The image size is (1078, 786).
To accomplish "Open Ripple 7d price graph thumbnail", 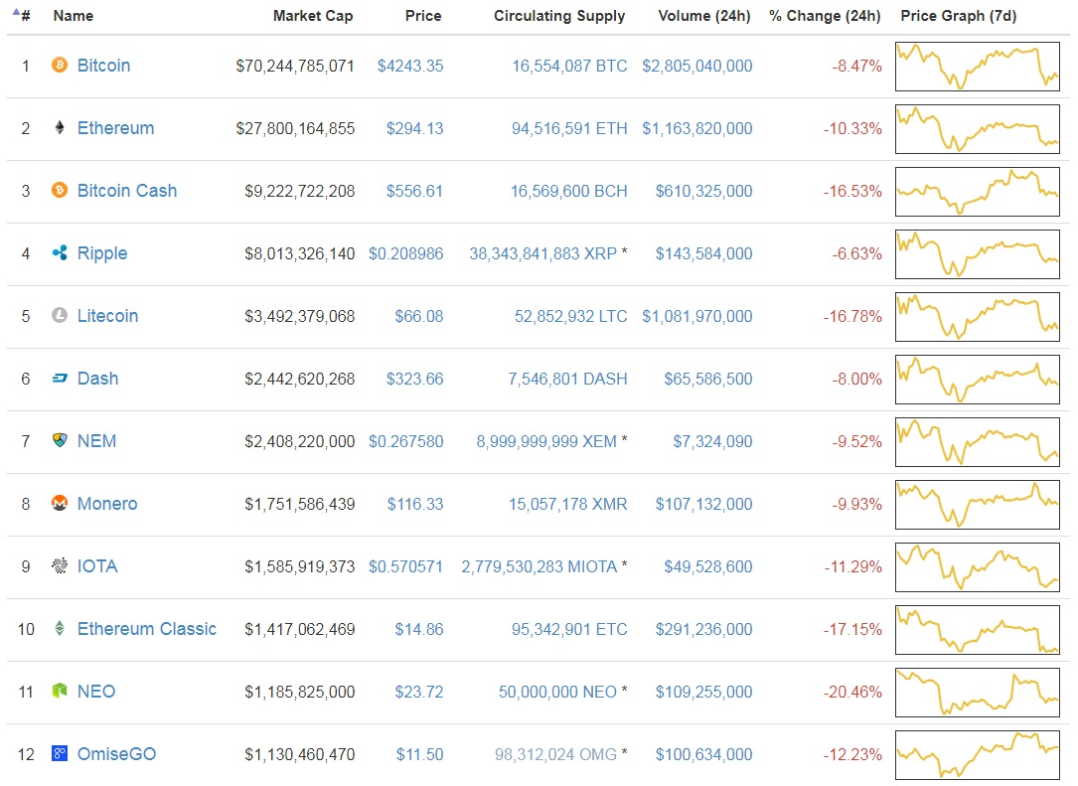I will click(x=978, y=253).
